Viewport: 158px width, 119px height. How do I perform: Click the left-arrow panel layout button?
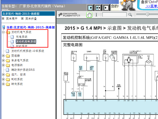click(106, 8)
